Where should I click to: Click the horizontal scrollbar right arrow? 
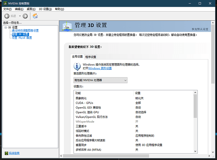click(x=209, y=156)
